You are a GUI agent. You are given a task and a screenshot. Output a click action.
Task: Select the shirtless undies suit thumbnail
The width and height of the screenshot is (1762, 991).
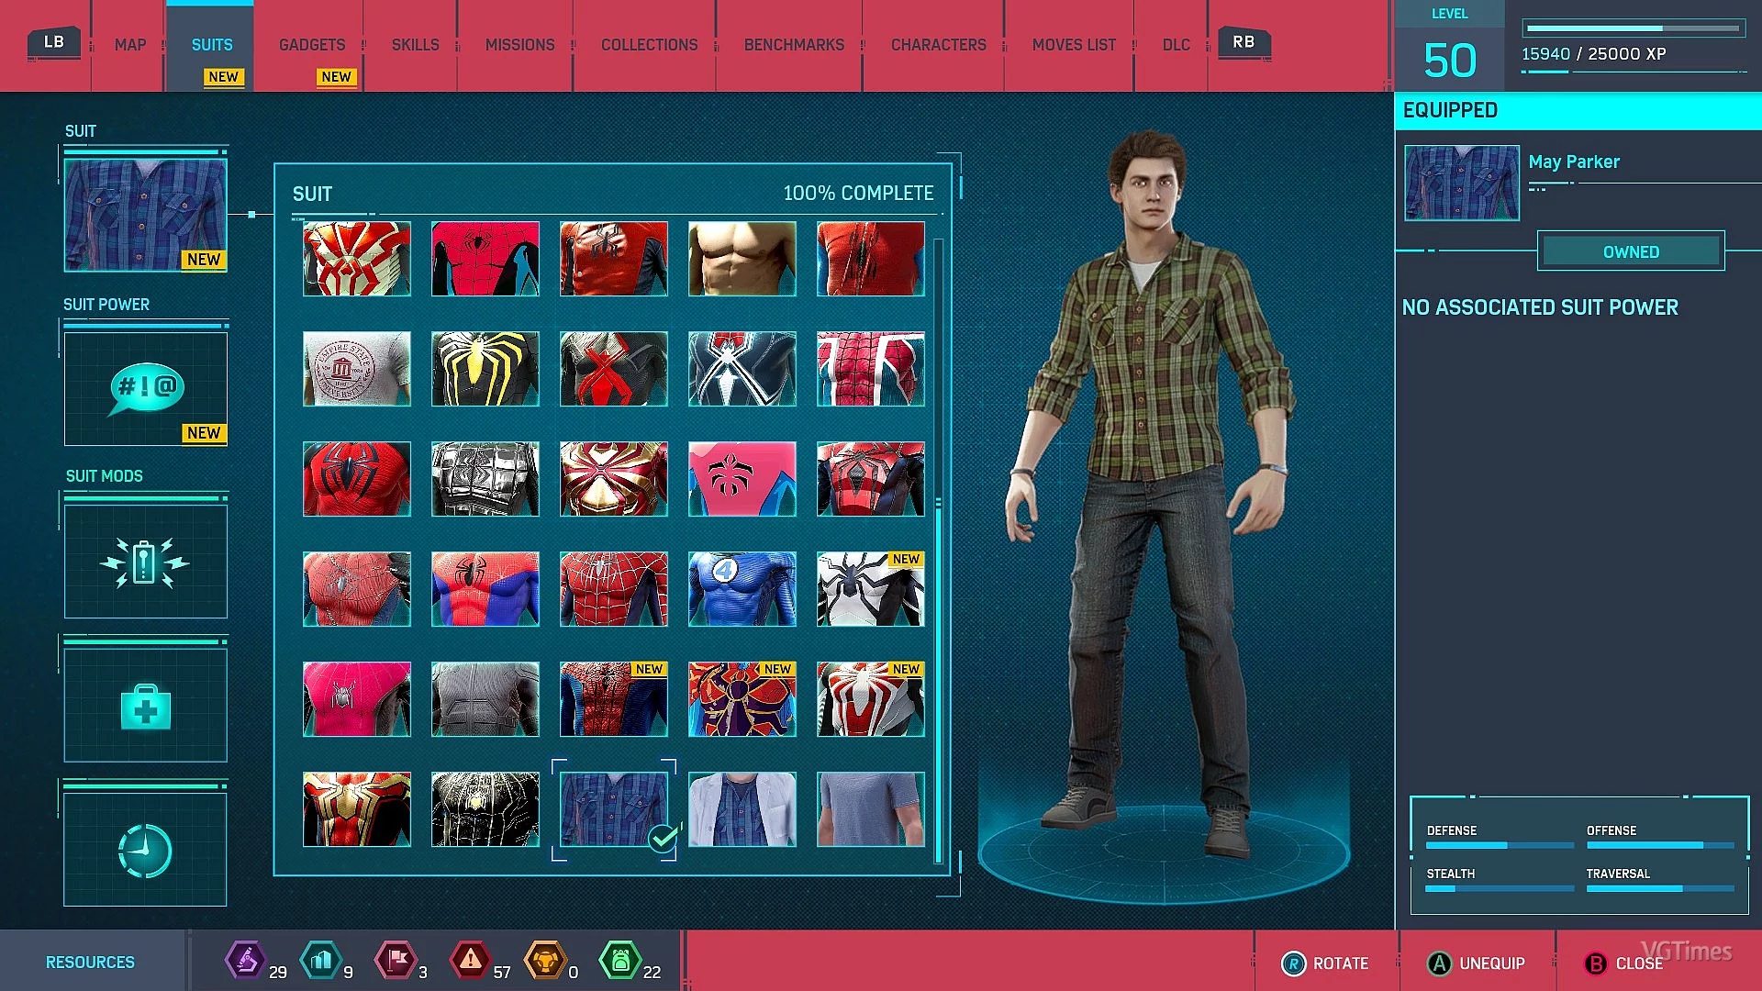pyautogui.click(x=742, y=259)
